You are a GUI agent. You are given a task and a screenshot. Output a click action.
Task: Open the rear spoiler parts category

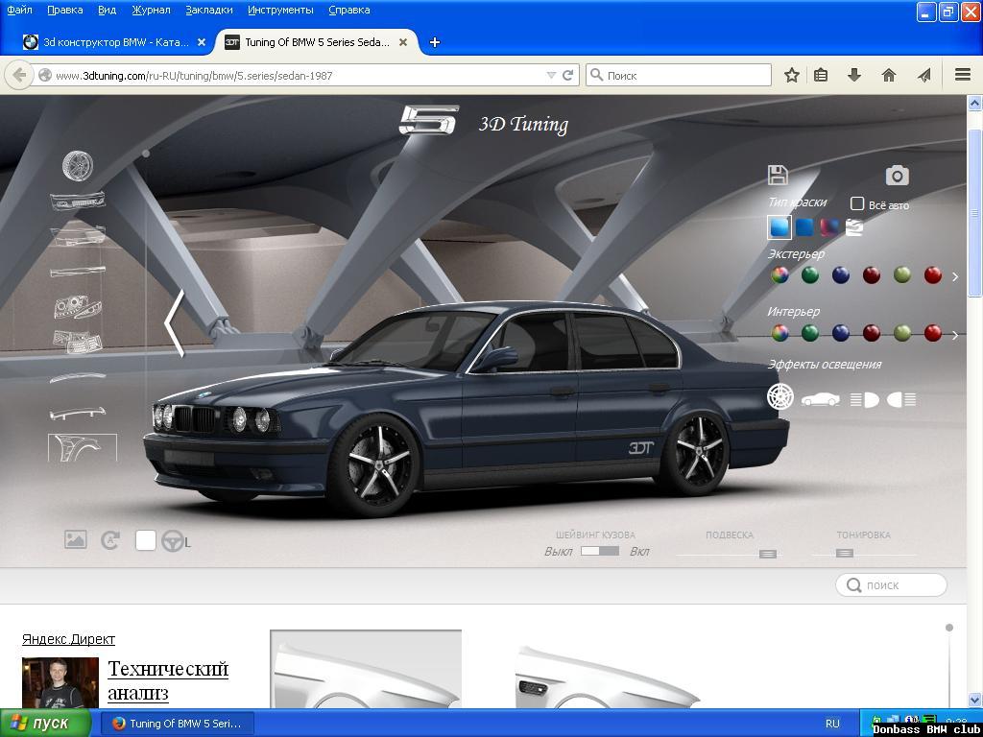(78, 414)
